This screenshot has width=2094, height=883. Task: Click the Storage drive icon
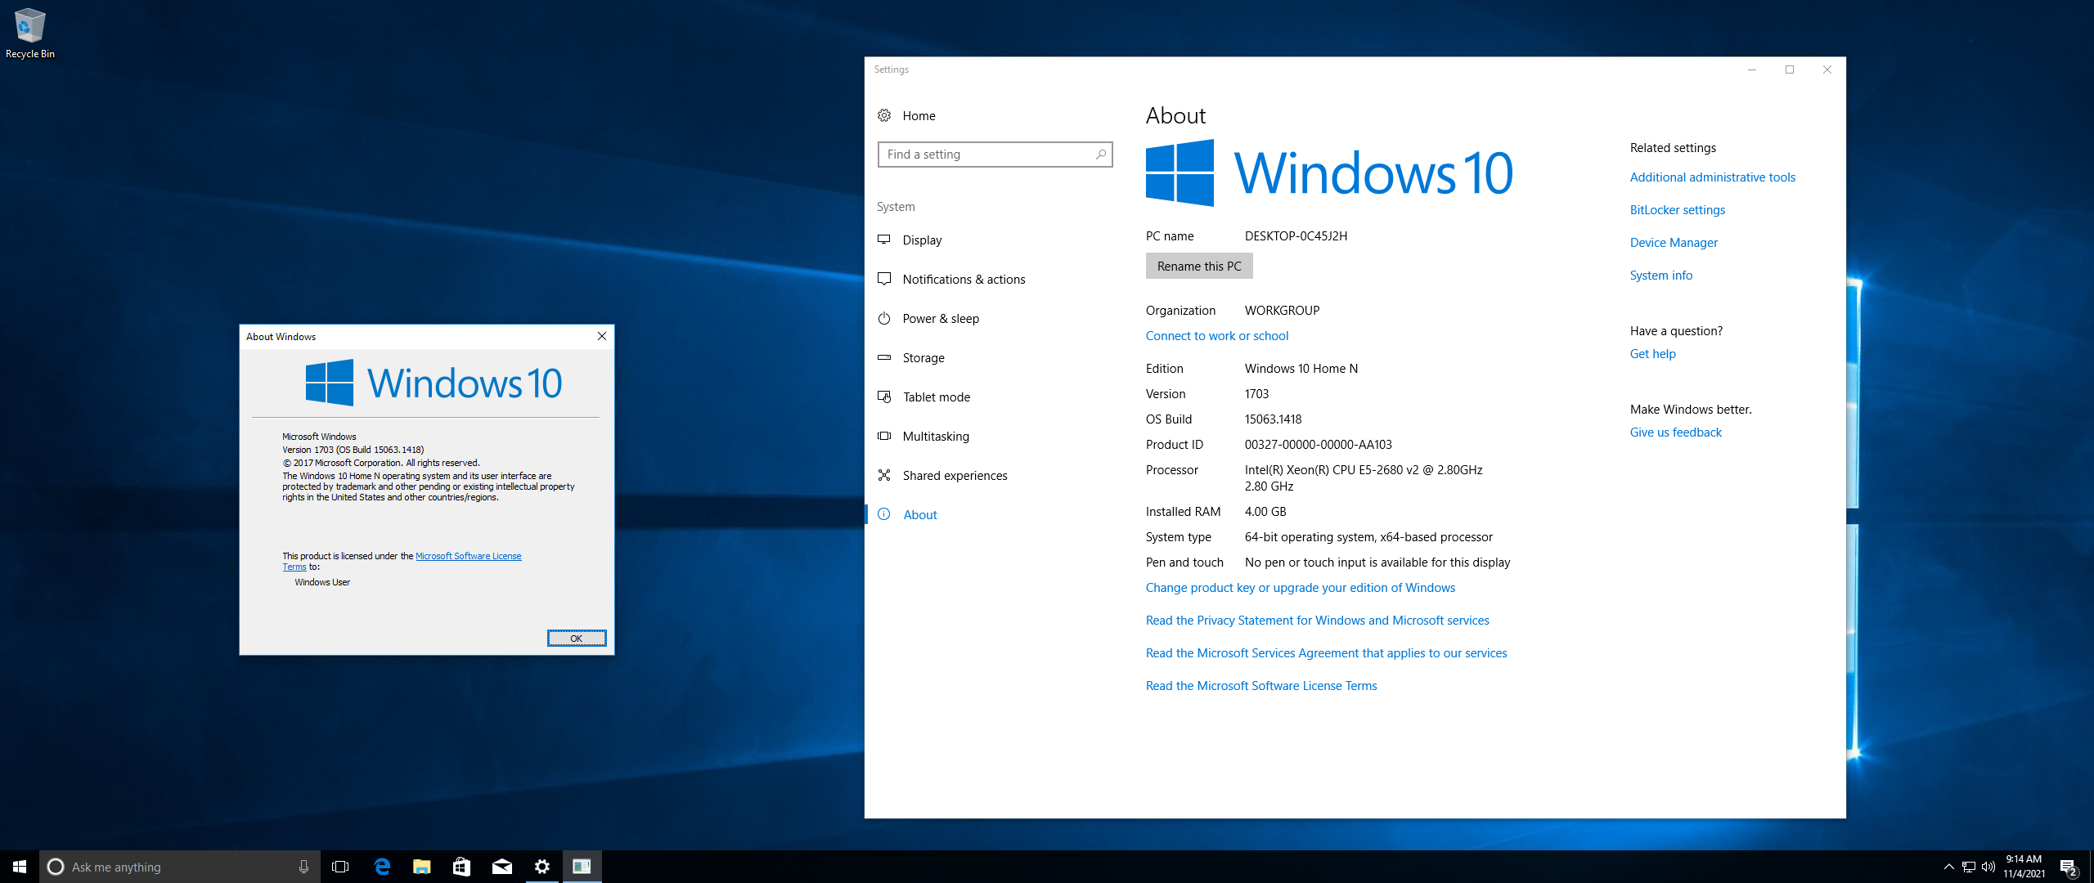pos(884,357)
